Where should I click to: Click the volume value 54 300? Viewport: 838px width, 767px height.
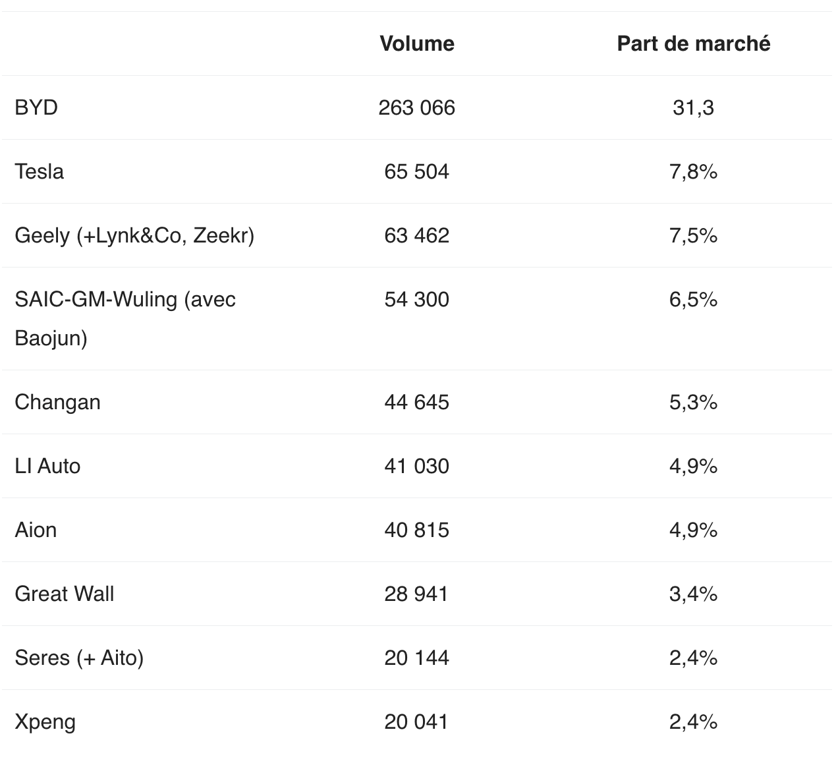pyautogui.click(x=416, y=299)
